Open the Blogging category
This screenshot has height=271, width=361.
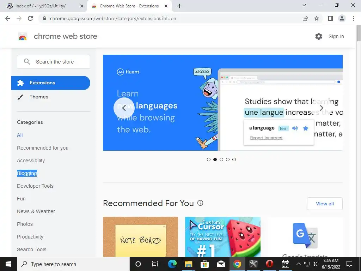(x=27, y=173)
